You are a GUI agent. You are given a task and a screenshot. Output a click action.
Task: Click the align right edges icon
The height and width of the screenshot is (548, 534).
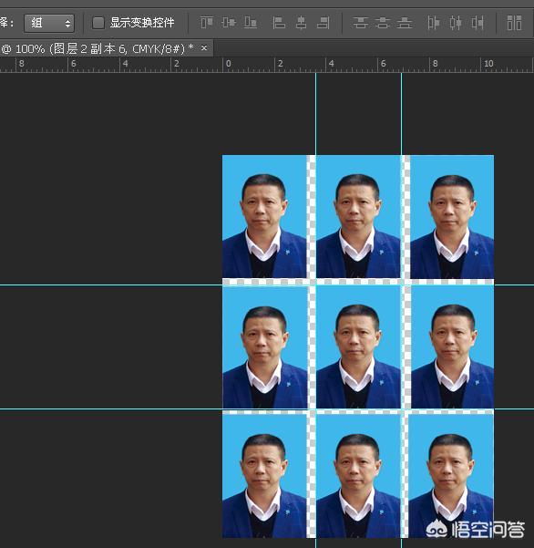coord(323,23)
